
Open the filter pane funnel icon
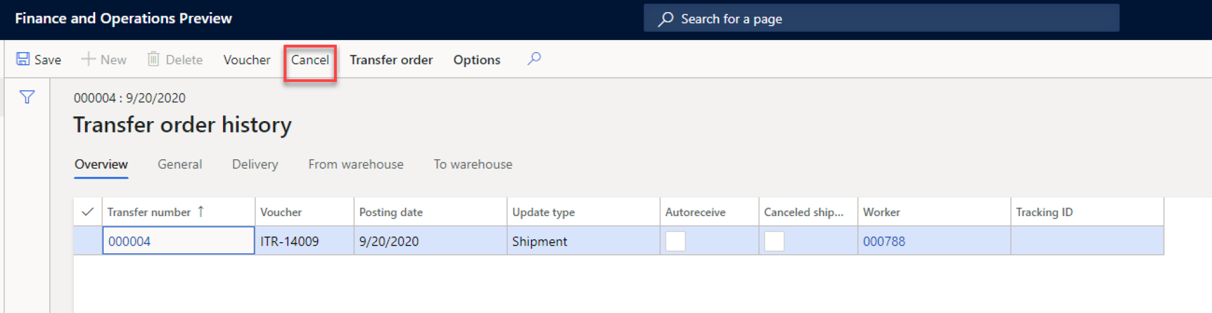point(27,97)
